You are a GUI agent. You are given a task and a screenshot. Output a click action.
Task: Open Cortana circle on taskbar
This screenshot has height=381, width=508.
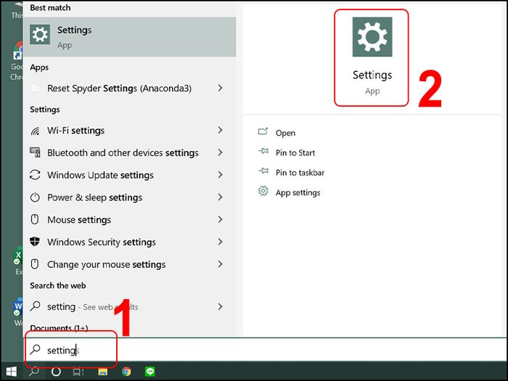point(56,372)
